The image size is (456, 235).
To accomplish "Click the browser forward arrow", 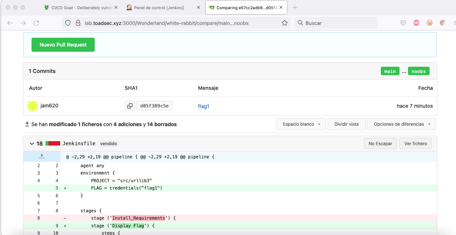I will coord(23,23).
